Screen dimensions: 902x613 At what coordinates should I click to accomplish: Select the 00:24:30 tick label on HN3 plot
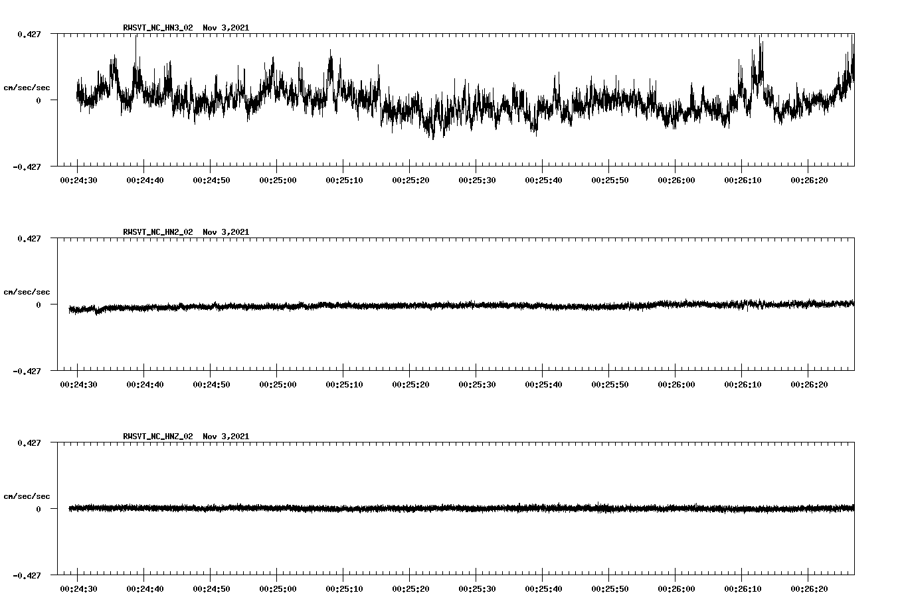tap(78, 180)
